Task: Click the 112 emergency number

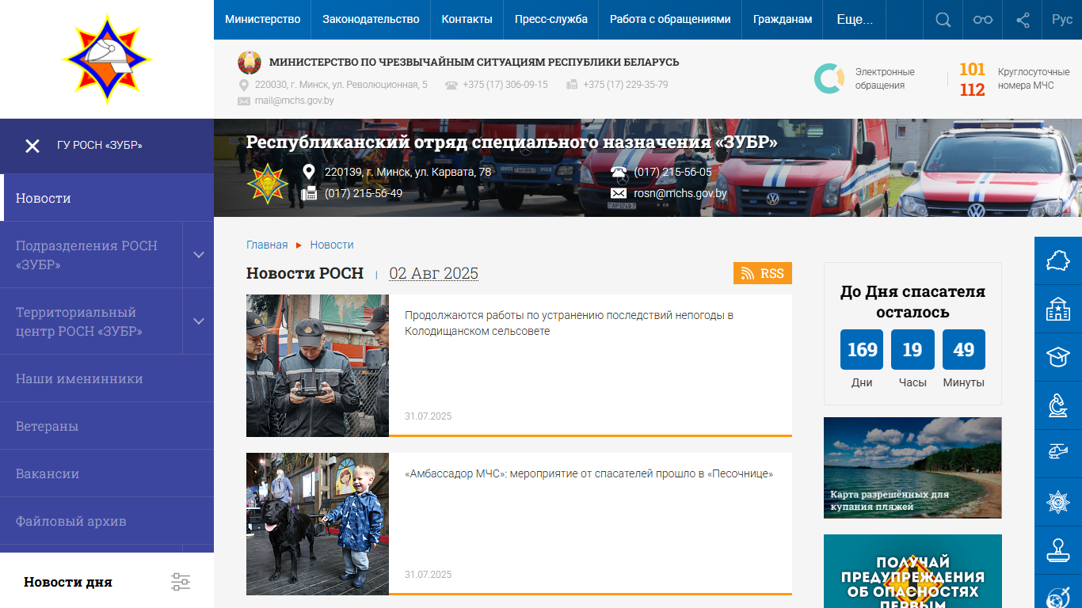Action: (973, 89)
